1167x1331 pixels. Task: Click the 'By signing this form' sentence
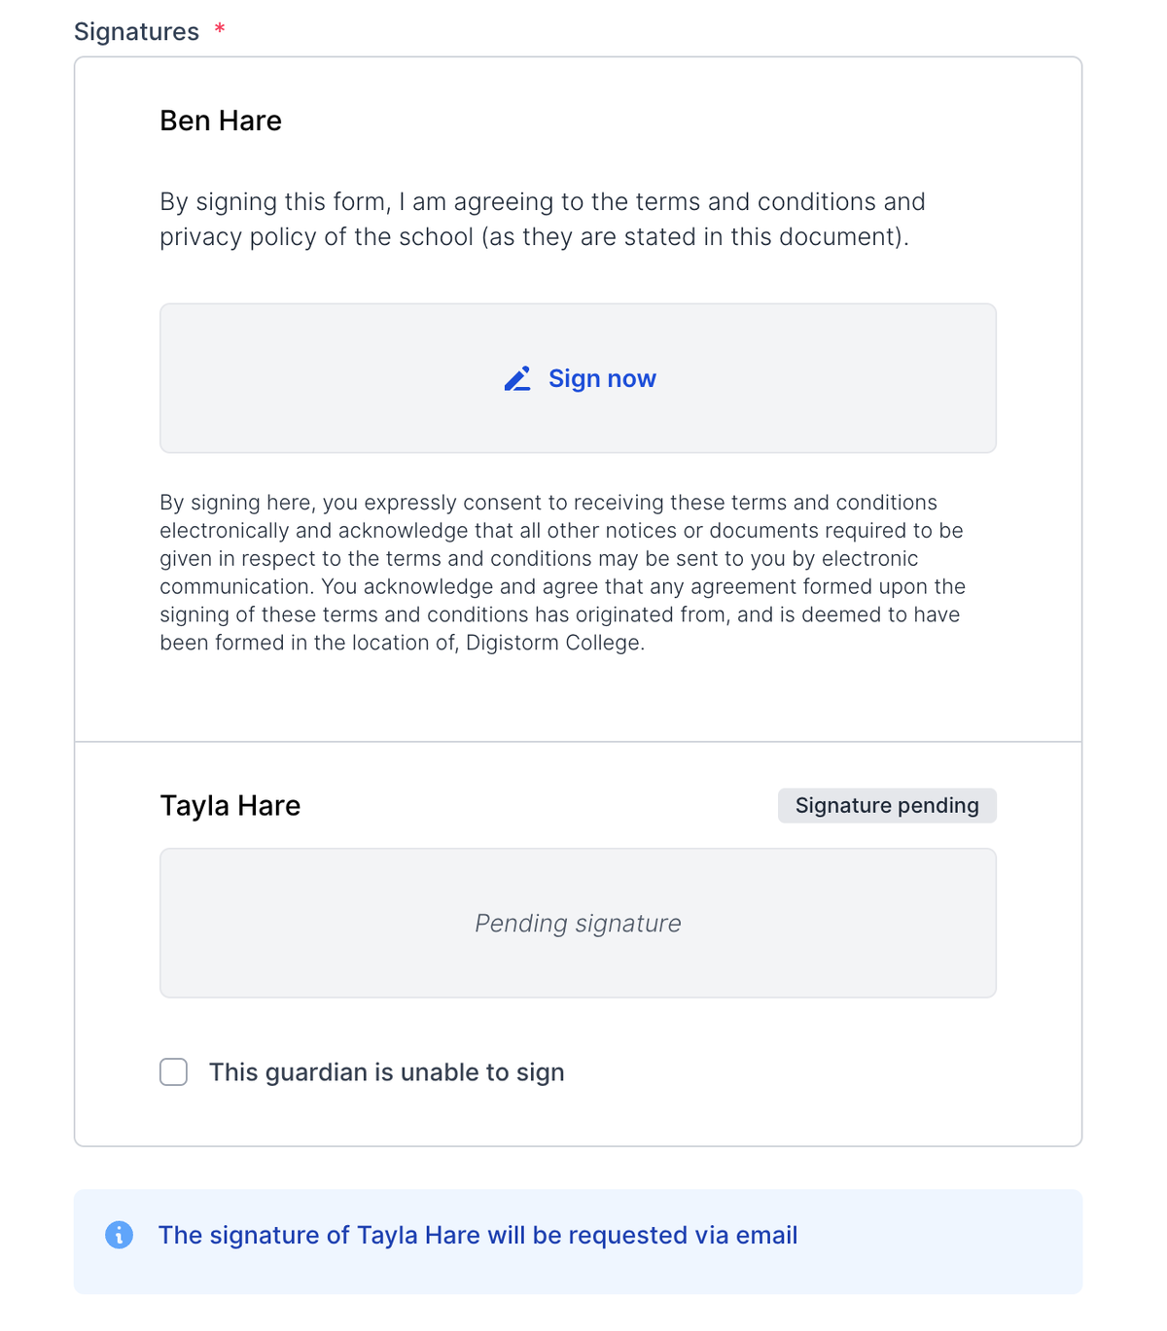(543, 219)
